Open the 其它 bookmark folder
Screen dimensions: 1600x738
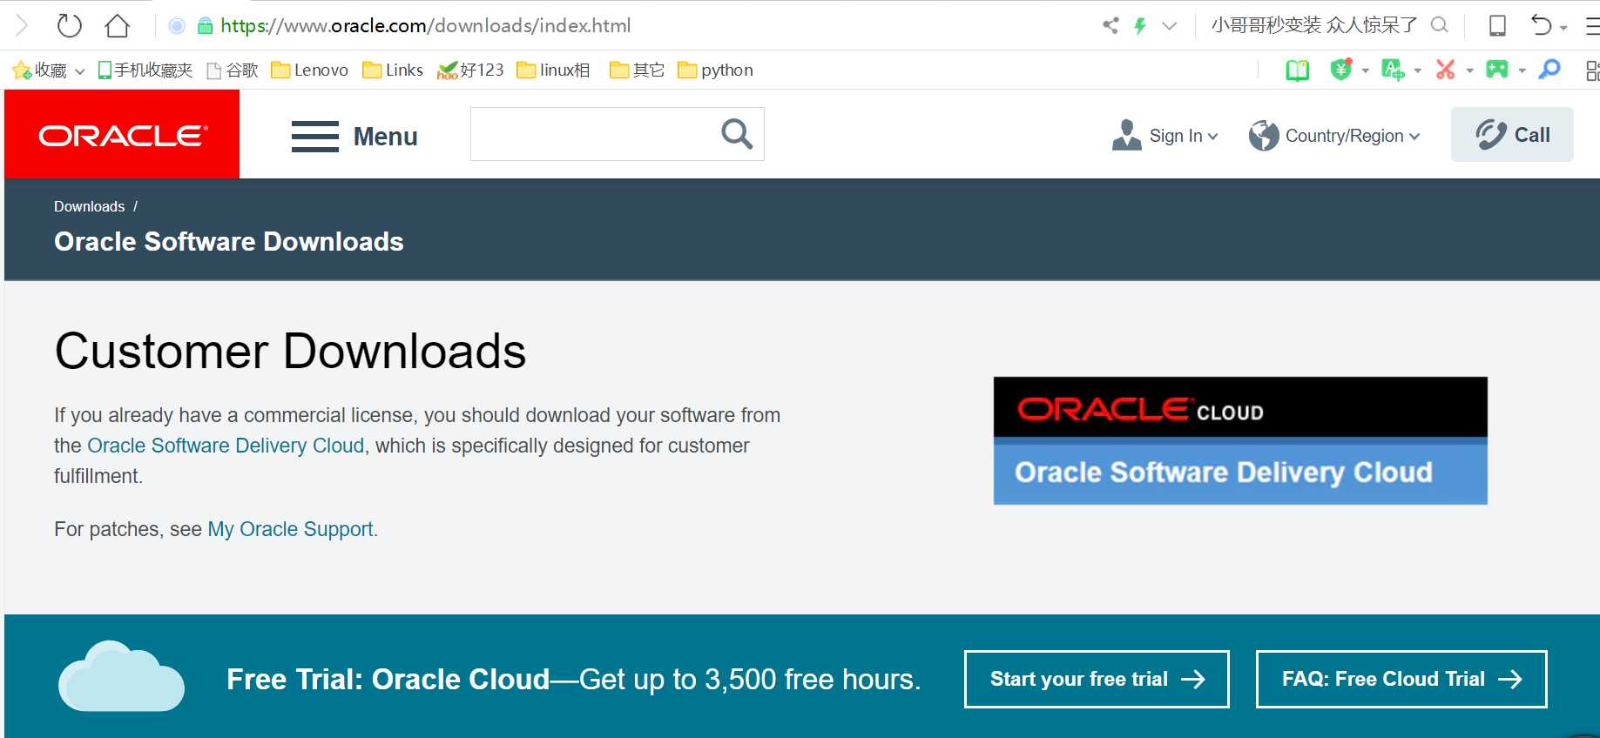coord(637,70)
